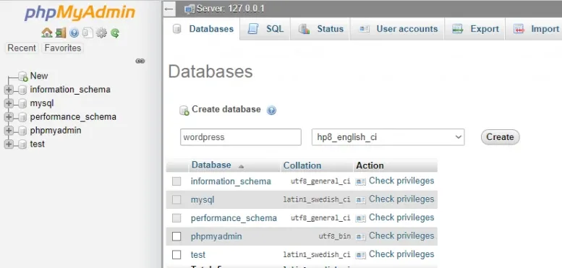Viewport: 562px width, 268px height.
Task: Tick the information_schema row checkbox
Action: [x=176, y=181]
